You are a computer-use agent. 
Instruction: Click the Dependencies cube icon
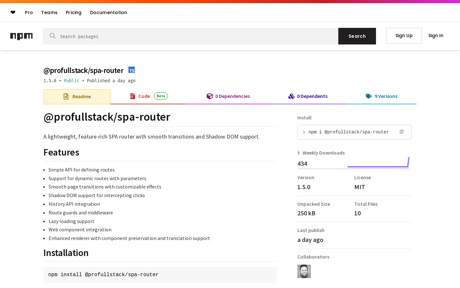(x=210, y=96)
